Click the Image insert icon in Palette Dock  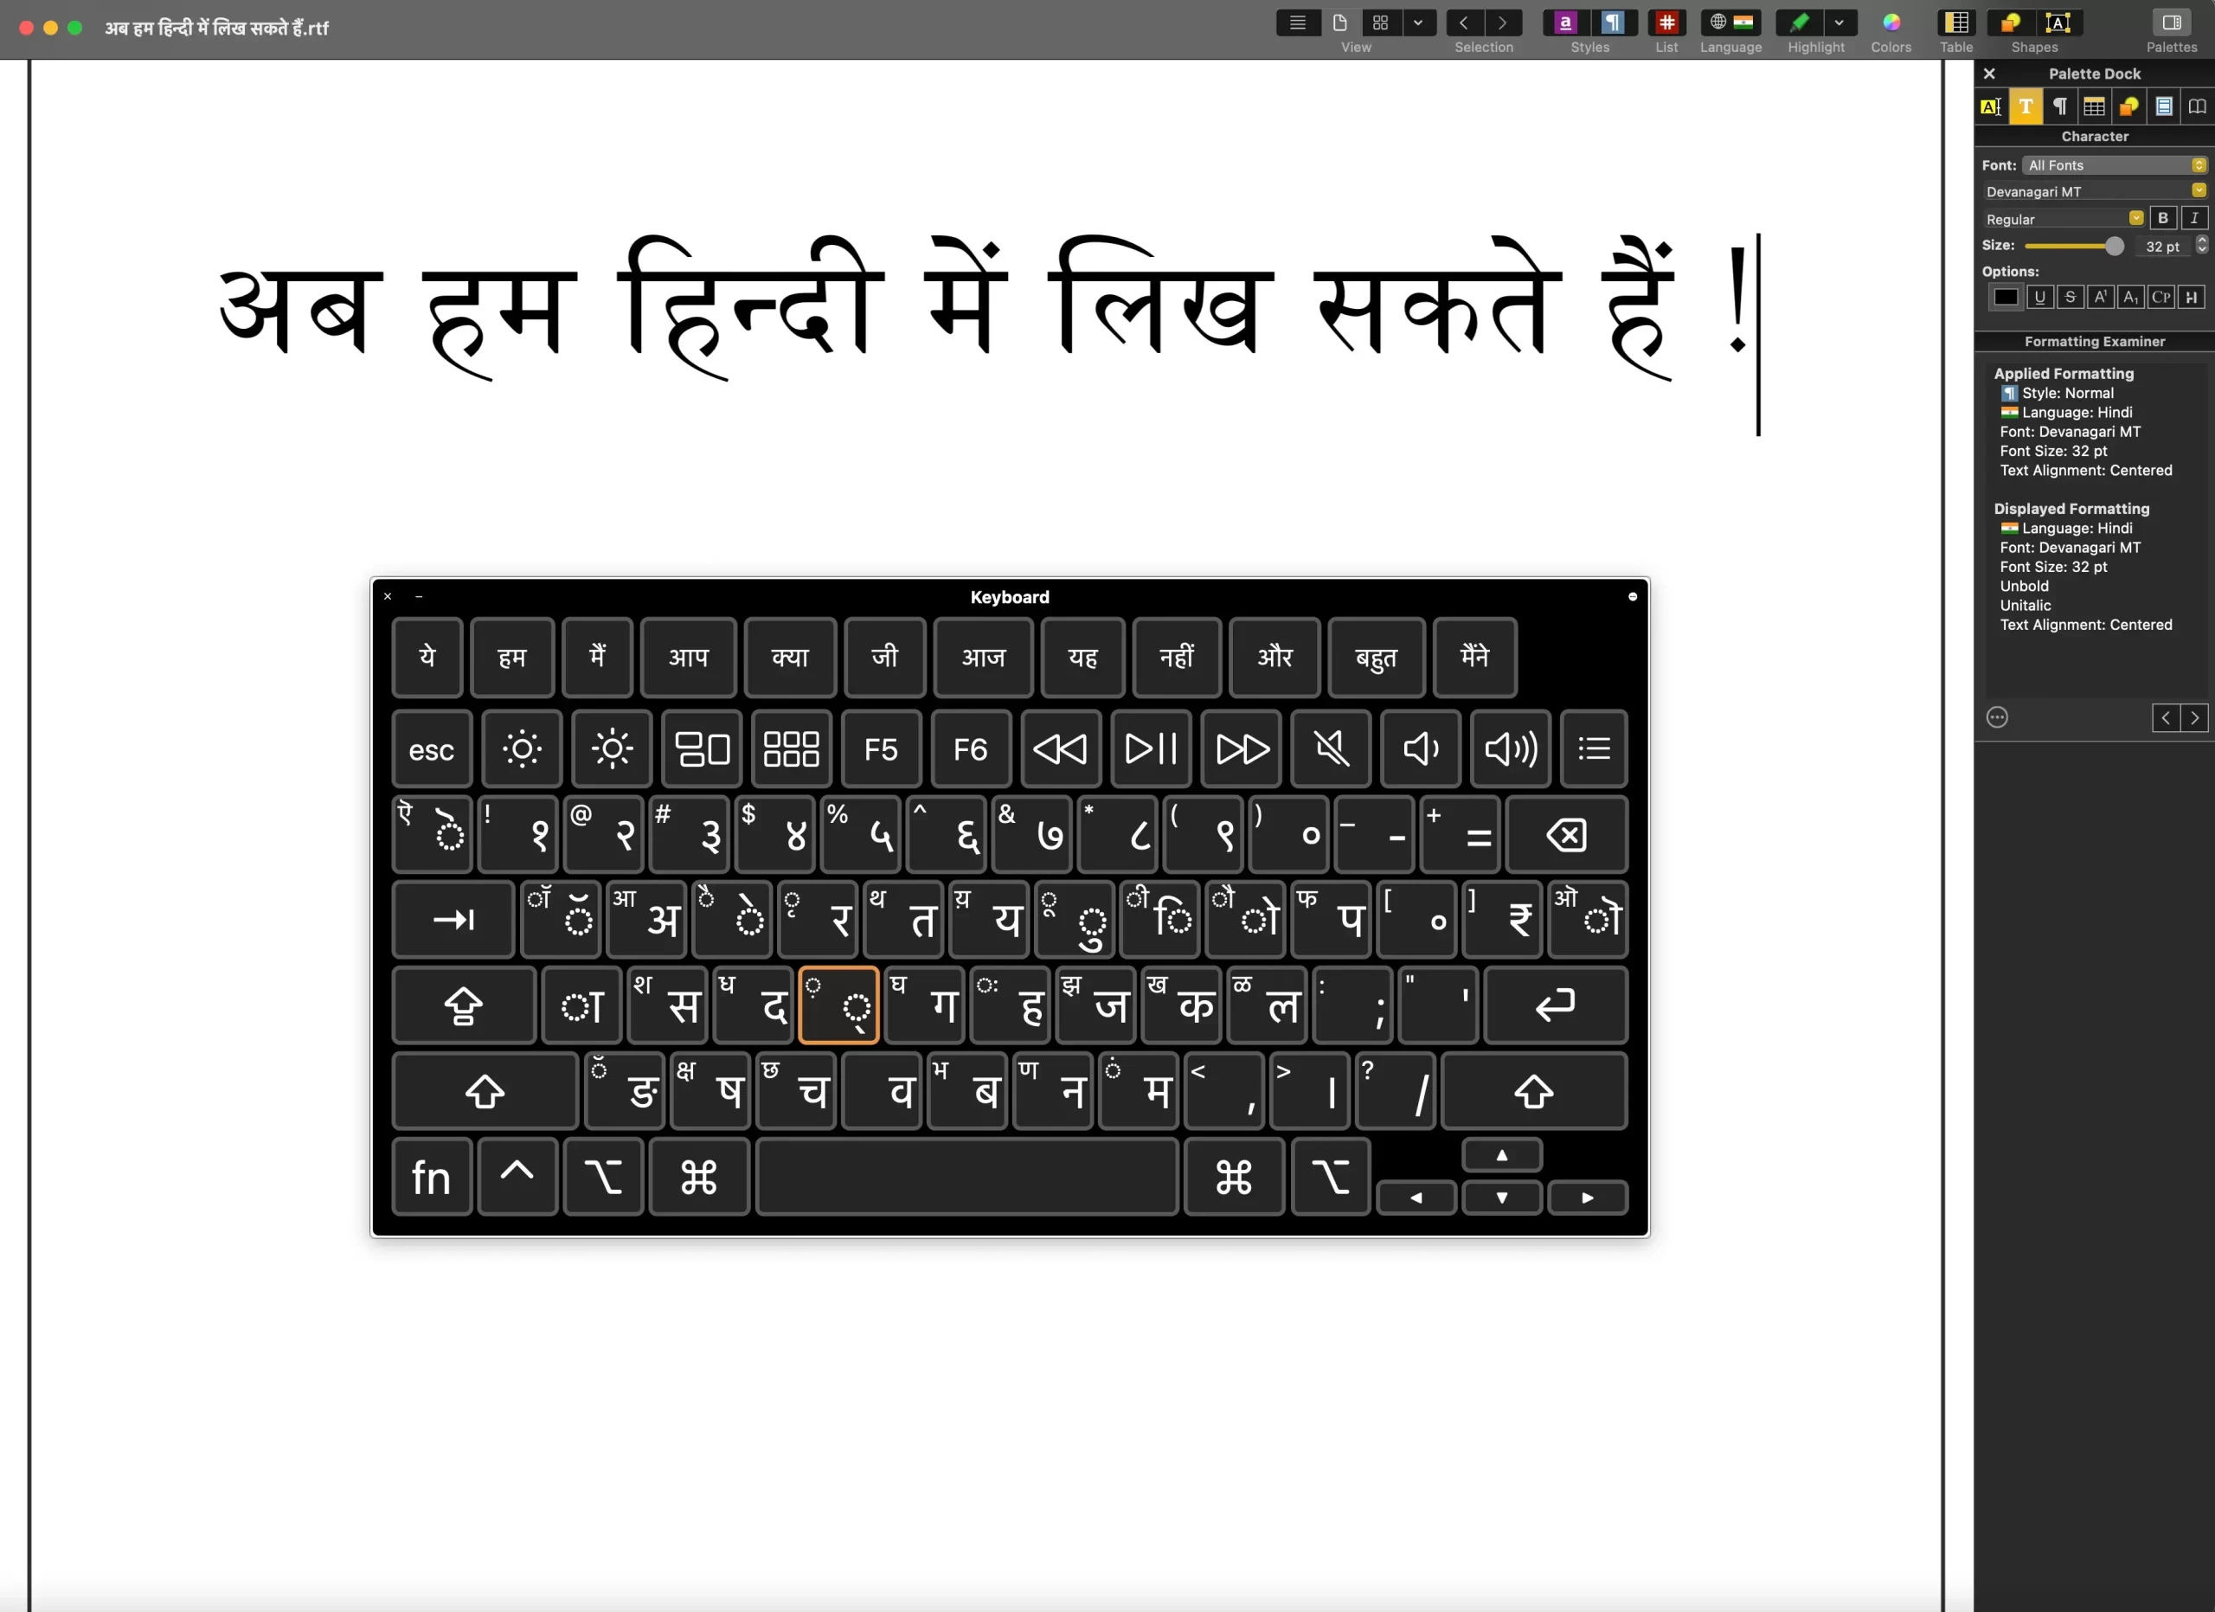pyautogui.click(x=2128, y=106)
